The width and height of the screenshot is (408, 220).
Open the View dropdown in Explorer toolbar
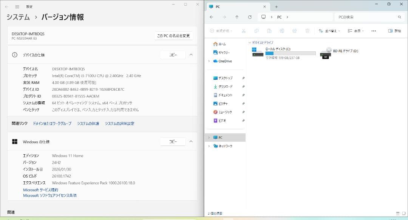[355, 31]
